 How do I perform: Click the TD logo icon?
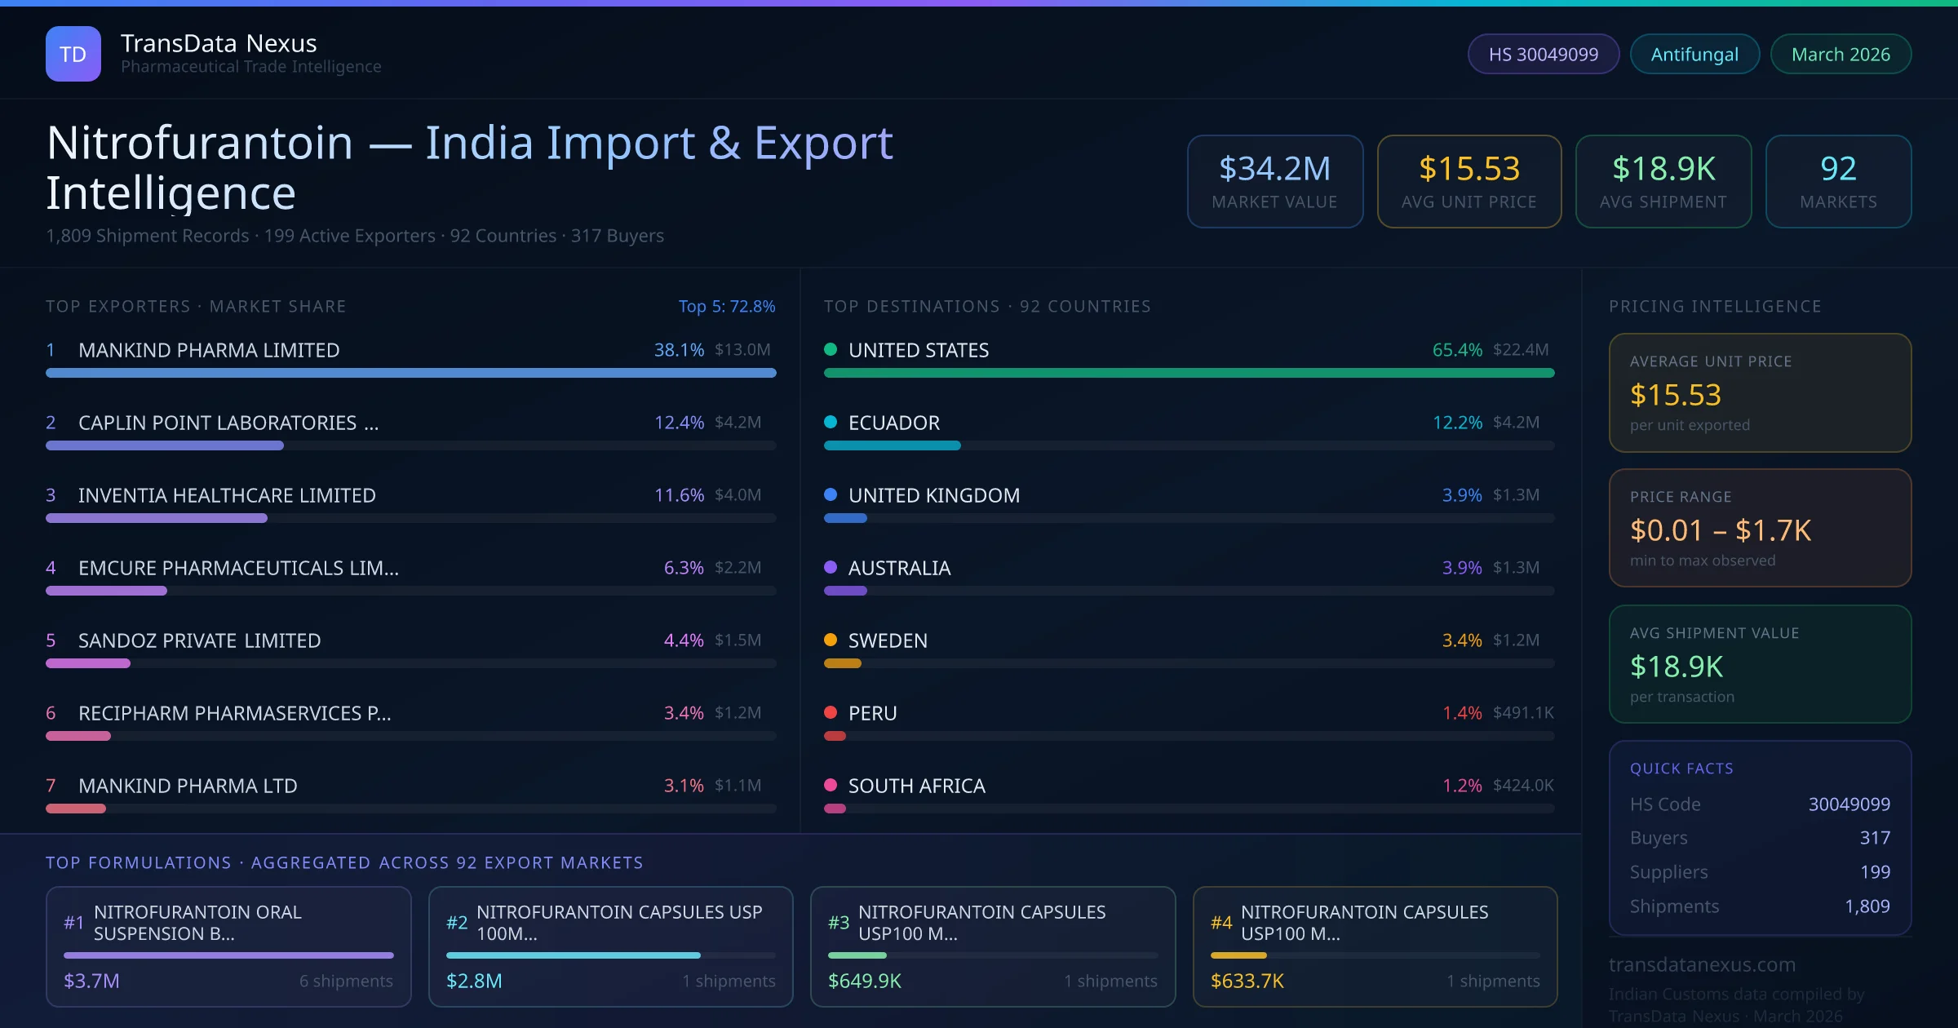coord(73,54)
